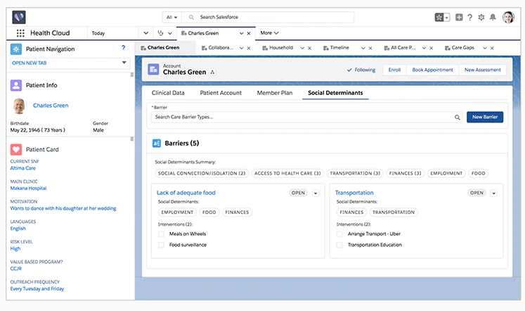This screenshot has height=311, width=525.
Task: Open the Care Gaps subtab
Action: click(462, 48)
